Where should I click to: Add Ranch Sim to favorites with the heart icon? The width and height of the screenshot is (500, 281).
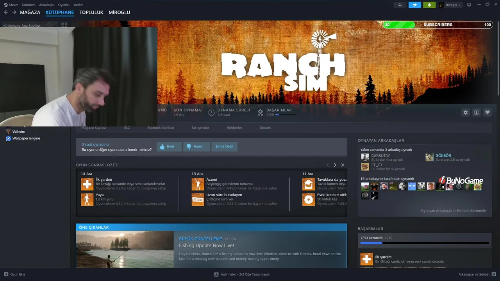pyautogui.click(x=487, y=112)
